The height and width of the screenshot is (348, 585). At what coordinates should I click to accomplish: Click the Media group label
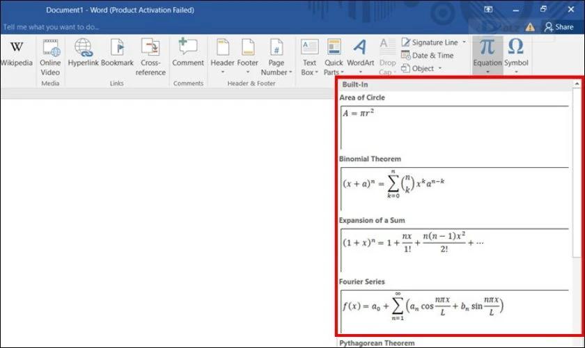[x=50, y=84]
